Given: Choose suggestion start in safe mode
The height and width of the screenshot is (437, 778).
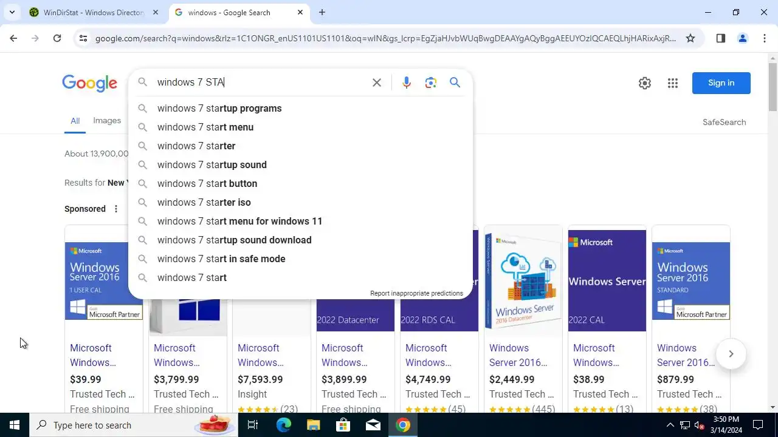Looking at the screenshot, I should [300, 259].
